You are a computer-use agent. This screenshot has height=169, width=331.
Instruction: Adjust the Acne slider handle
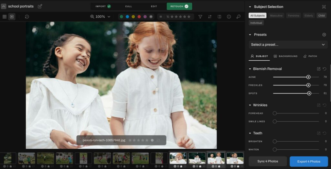coord(308,77)
